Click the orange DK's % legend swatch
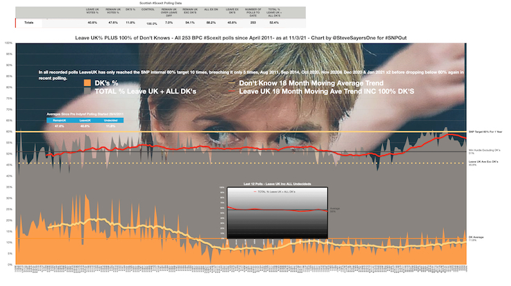 86,83
